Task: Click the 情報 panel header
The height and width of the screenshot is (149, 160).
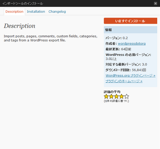Action: (130, 30)
